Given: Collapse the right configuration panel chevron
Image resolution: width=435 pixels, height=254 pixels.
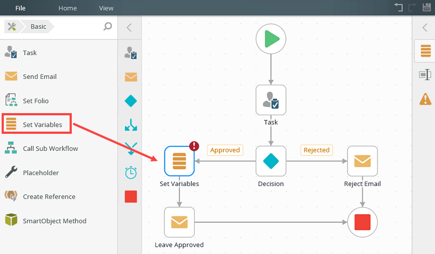Looking at the screenshot, I should coord(425,28).
